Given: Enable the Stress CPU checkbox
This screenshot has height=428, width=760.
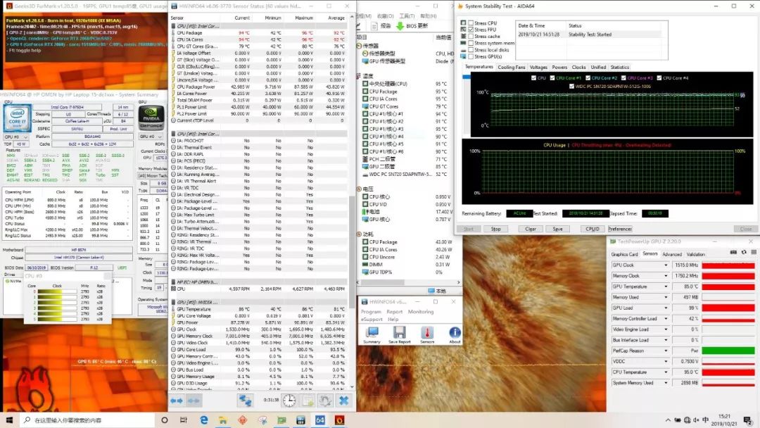Looking at the screenshot, I should 470,23.
